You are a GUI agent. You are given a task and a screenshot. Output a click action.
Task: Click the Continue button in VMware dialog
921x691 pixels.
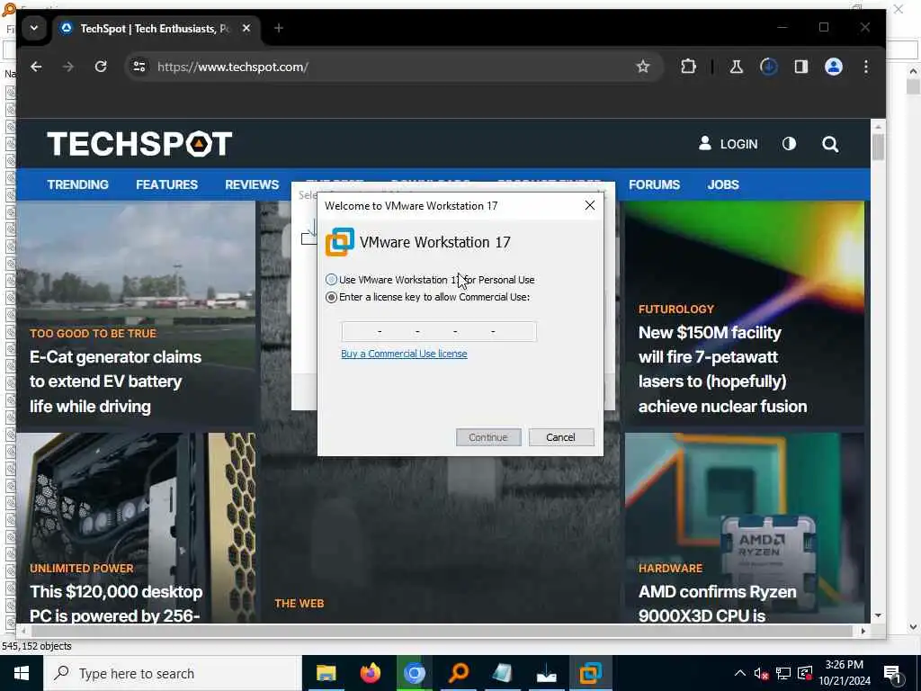click(488, 437)
